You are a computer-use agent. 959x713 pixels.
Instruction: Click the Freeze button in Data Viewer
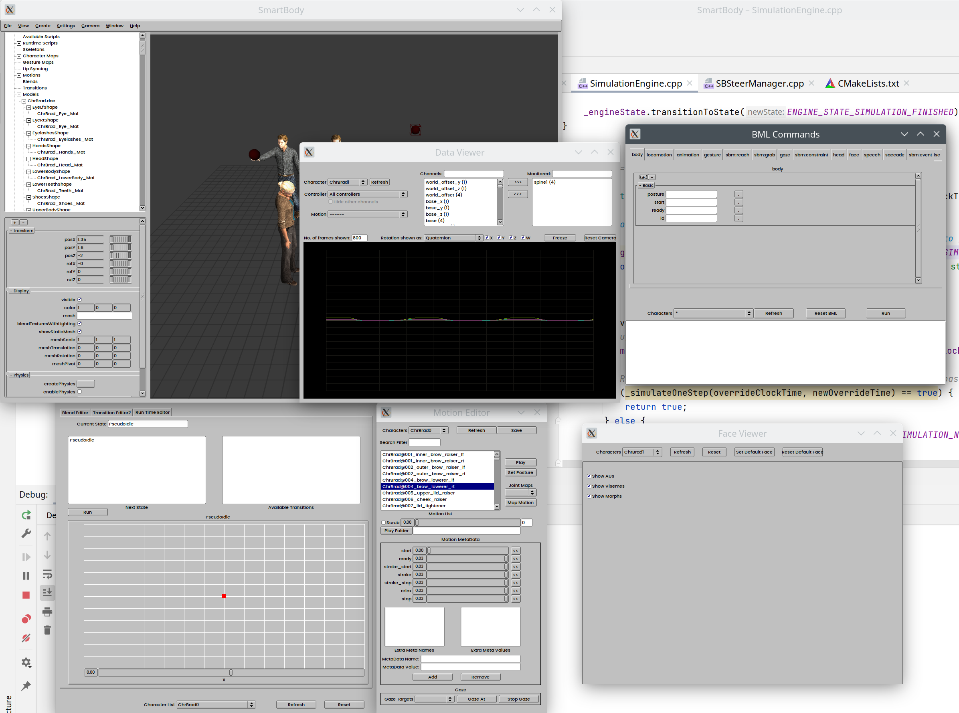click(560, 238)
